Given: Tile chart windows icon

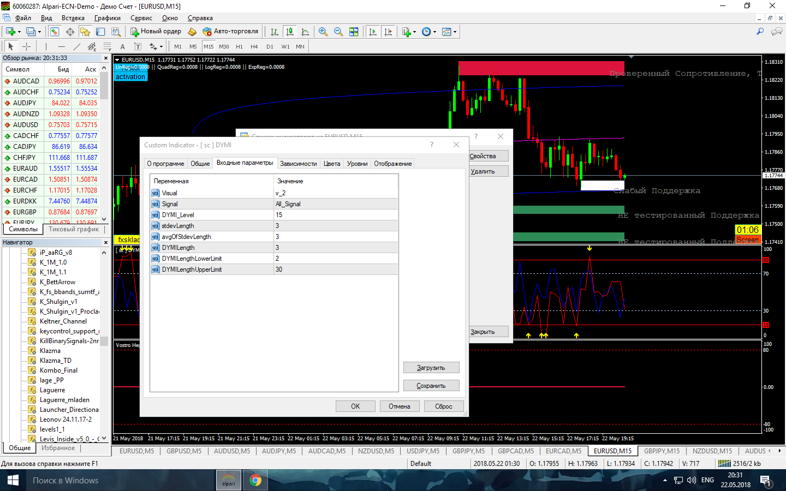Looking at the screenshot, I should click(x=354, y=32).
